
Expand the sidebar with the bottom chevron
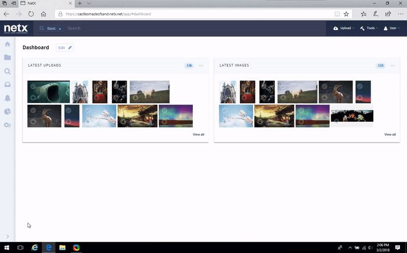7,236
